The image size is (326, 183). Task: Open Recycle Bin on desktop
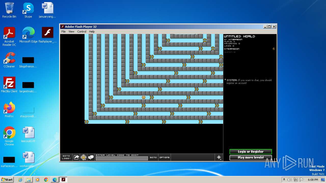pyautogui.click(x=9, y=10)
